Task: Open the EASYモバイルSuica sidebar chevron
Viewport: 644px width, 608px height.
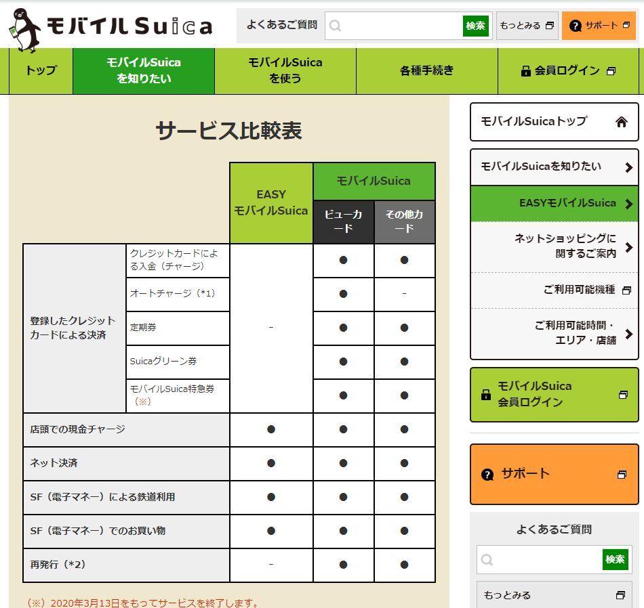Action: click(628, 203)
